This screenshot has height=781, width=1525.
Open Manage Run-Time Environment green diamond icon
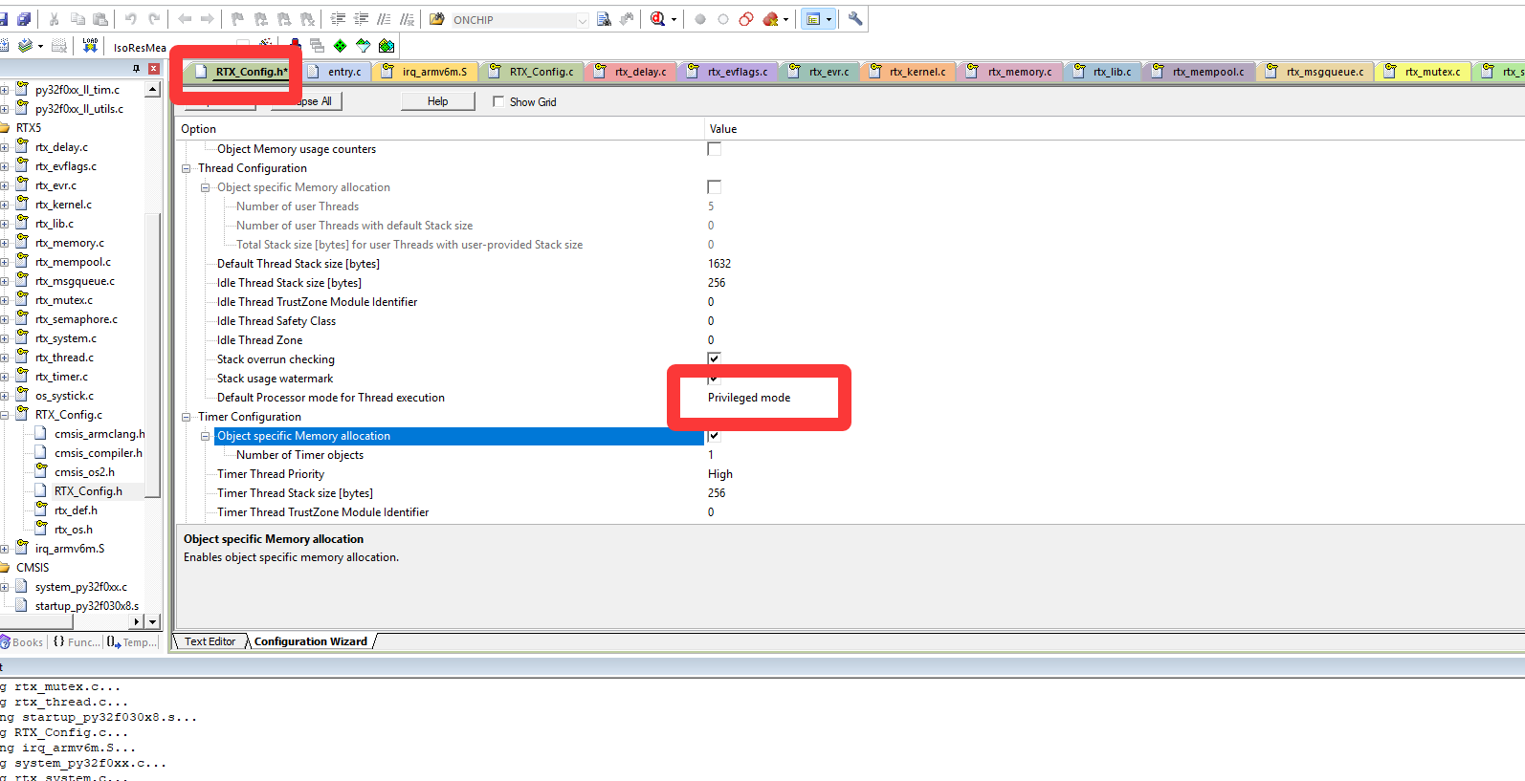pyautogui.click(x=340, y=46)
